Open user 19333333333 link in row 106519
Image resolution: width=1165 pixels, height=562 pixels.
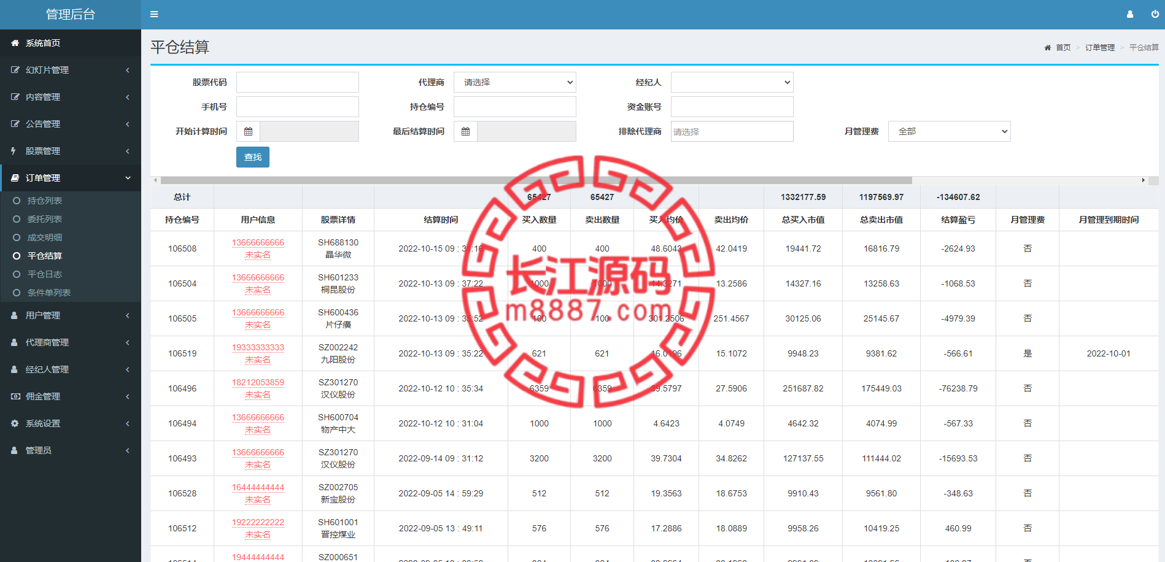coord(258,347)
